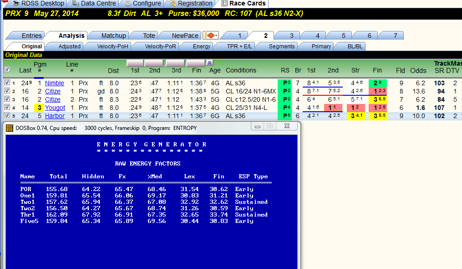462x269 pixels.
Task: Show the Adjusted data sub-tab
Action: pyautogui.click(x=66, y=47)
